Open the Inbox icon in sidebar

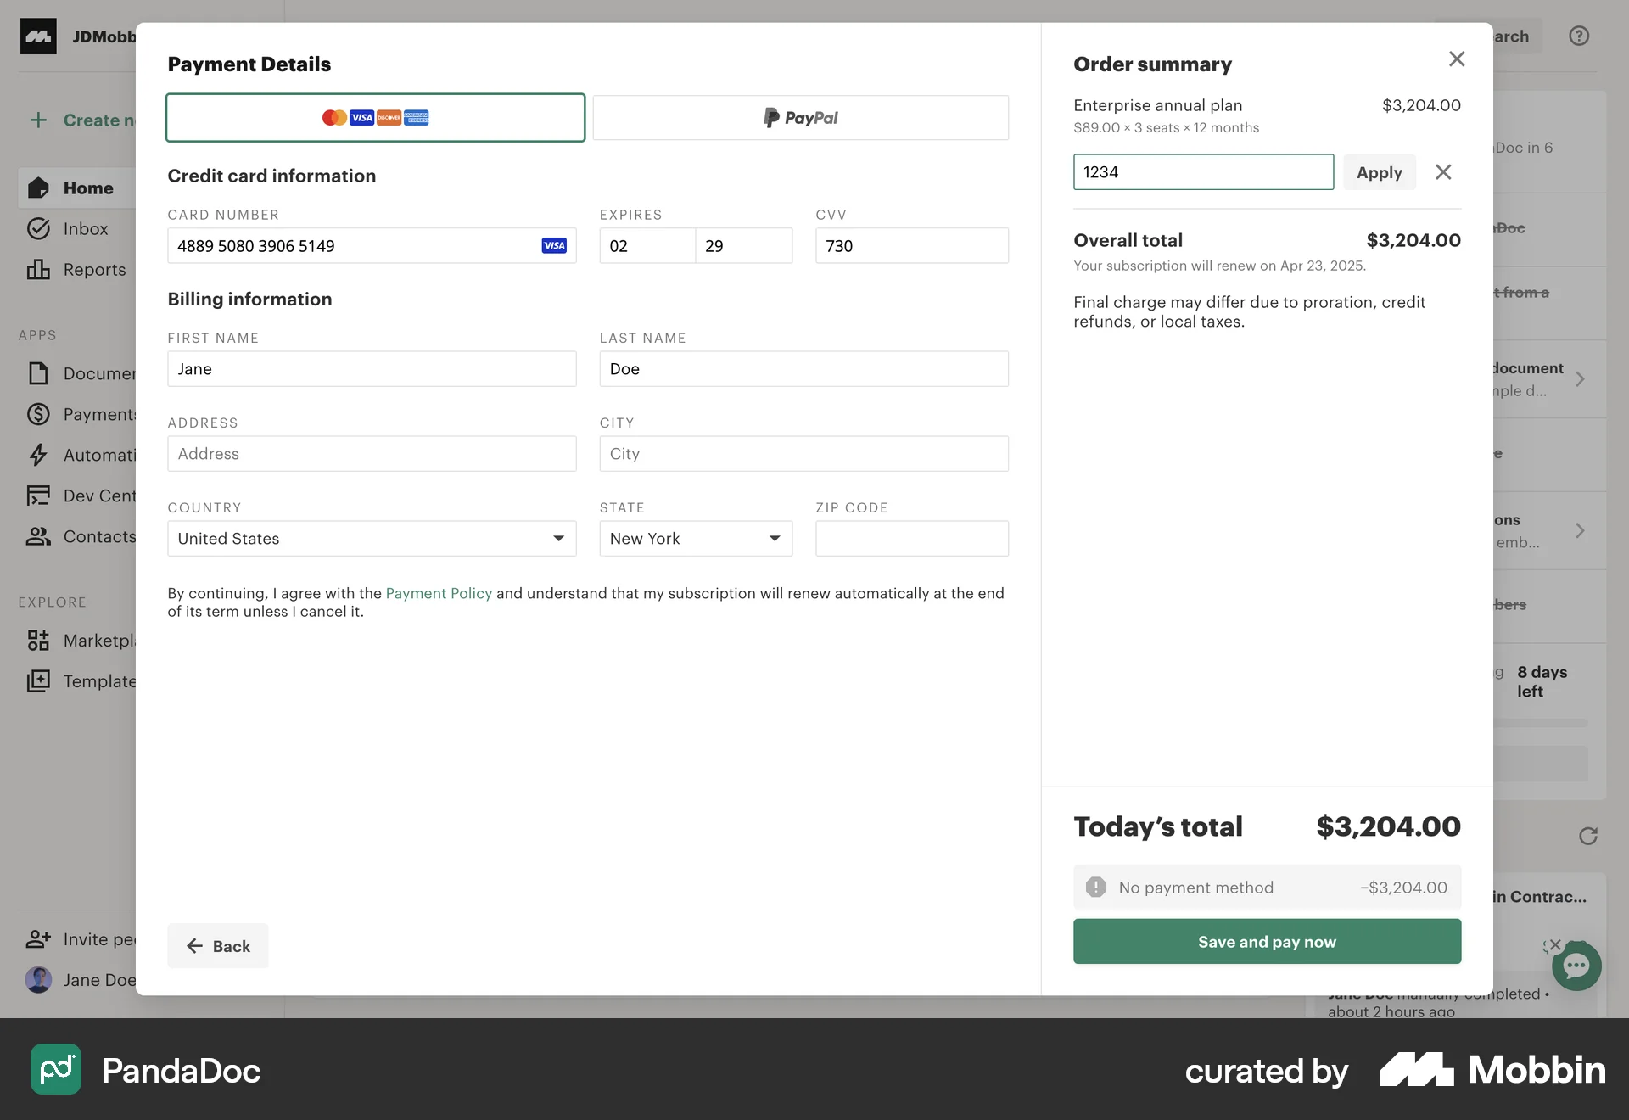click(x=40, y=228)
